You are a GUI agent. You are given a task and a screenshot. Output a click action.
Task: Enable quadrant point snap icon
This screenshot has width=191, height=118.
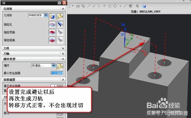point(115,6)
